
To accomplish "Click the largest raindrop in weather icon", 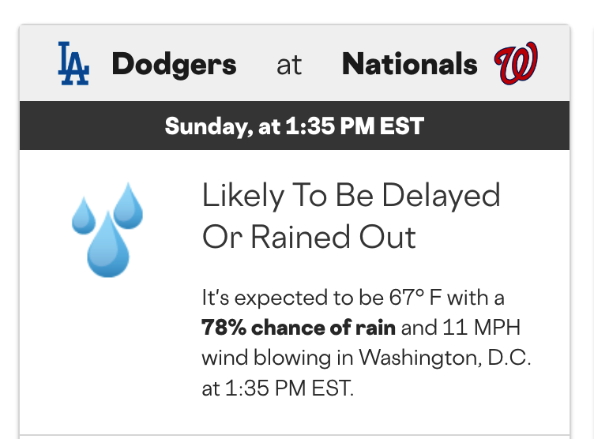I will pos(108,246).
